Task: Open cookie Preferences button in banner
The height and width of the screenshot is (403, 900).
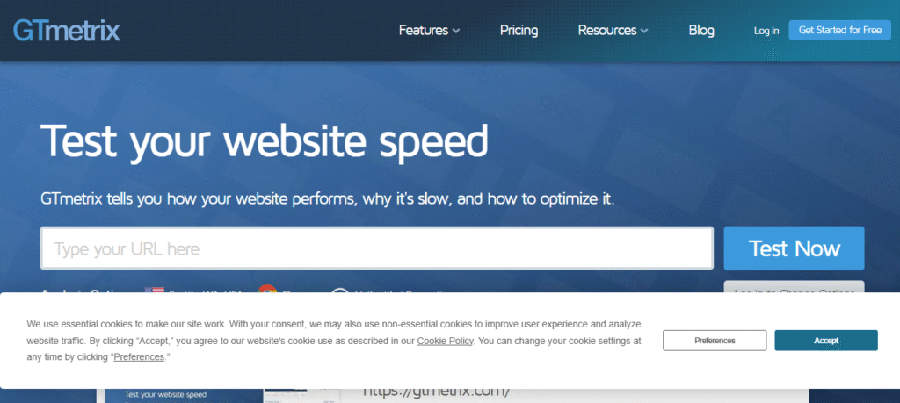Action: pyautogui.click(x=715, y=340)
